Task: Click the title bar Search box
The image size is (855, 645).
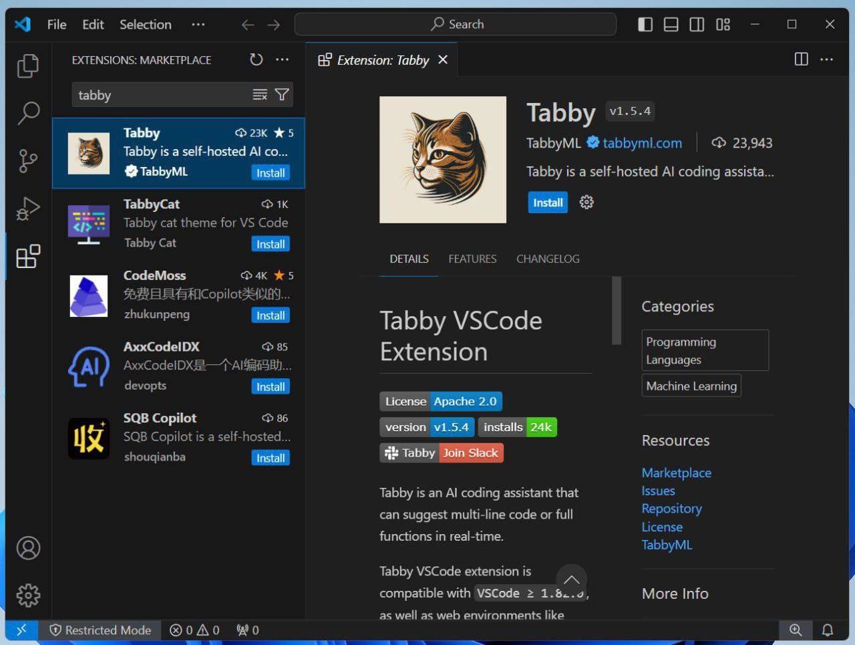Action: point(456,24)
